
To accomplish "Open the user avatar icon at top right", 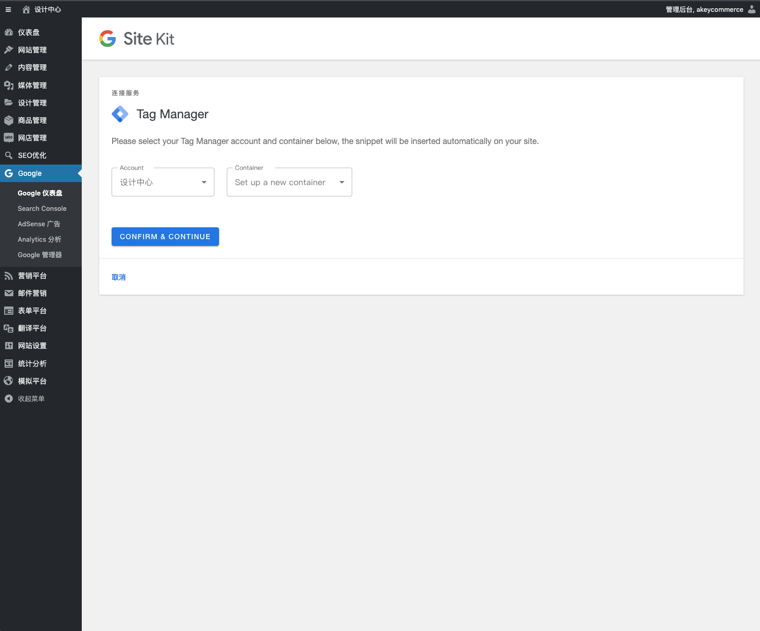I will click(752, 9).
